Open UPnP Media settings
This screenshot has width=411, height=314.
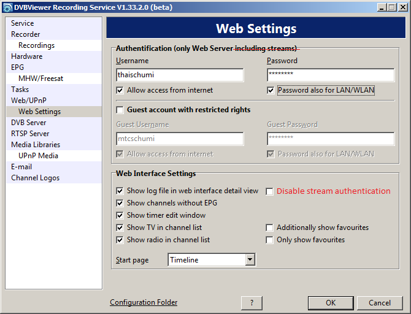38,156
